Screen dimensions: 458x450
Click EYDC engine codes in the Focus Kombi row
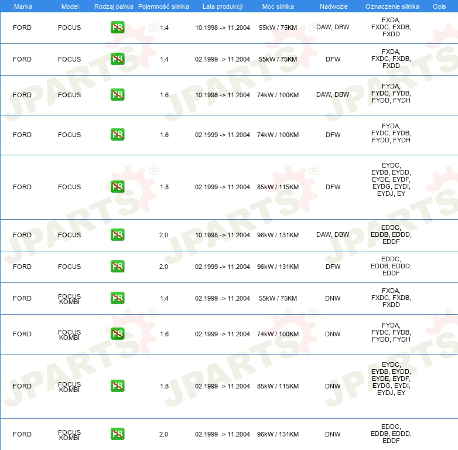[x=391, y=379]
